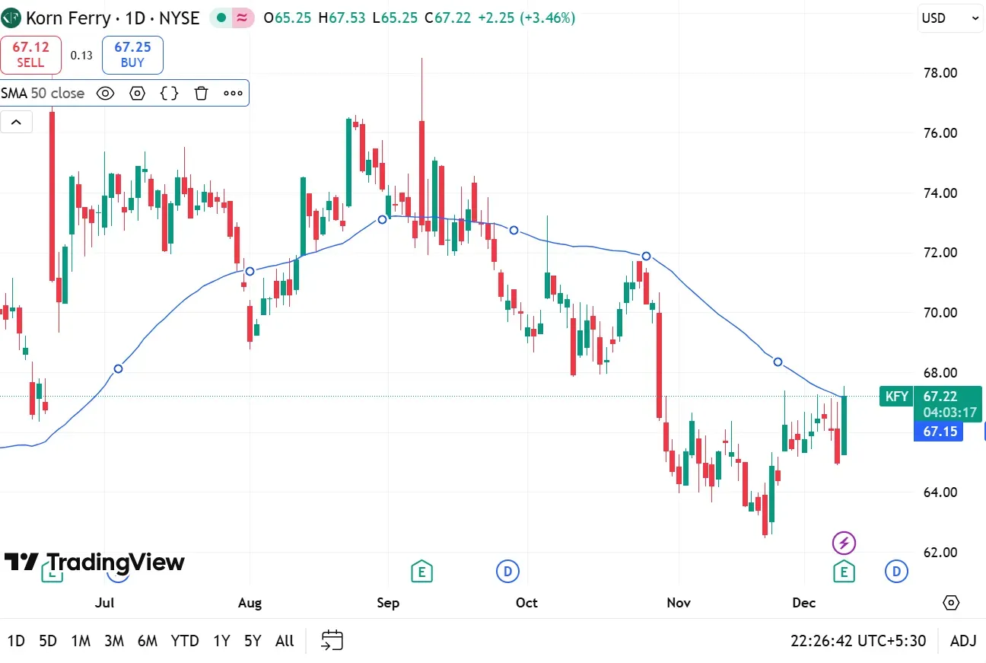Click the dividend D marker near October
Screen dimensions: 986x663
click(507, 571)
